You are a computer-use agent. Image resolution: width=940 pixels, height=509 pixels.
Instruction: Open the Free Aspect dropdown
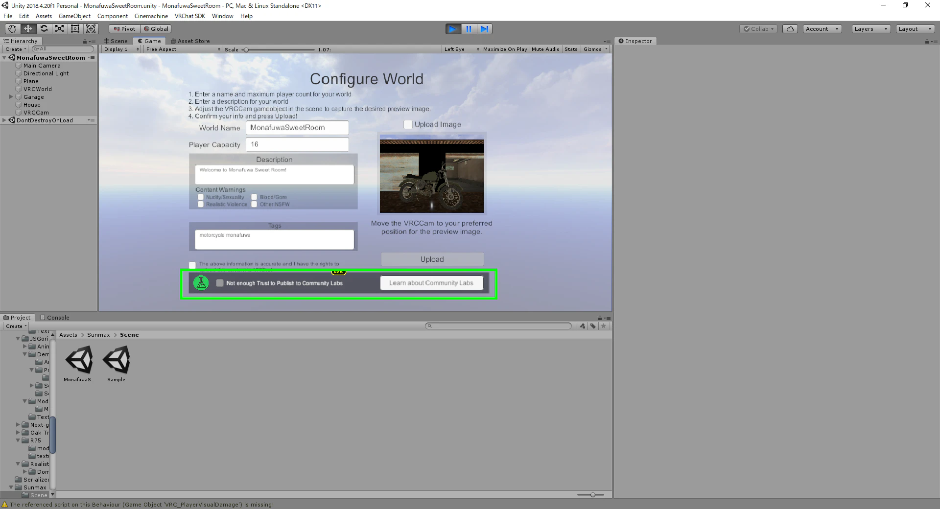pyautogui.click(x=183, y=49)
